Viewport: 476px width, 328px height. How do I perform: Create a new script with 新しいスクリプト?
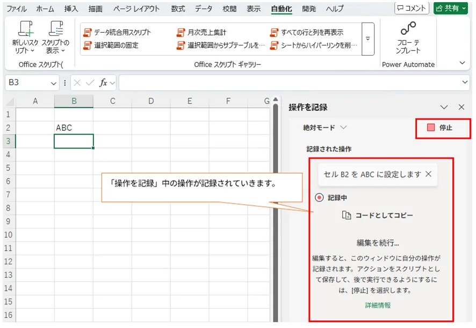click(x=25, y=35)
